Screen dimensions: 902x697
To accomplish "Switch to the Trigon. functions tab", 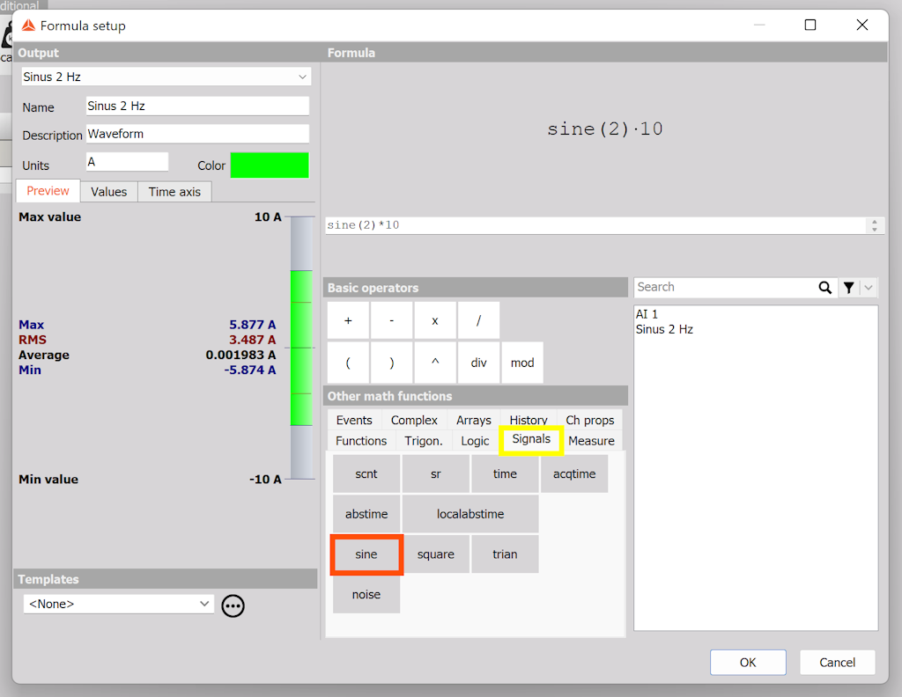I will click(424, 440).
